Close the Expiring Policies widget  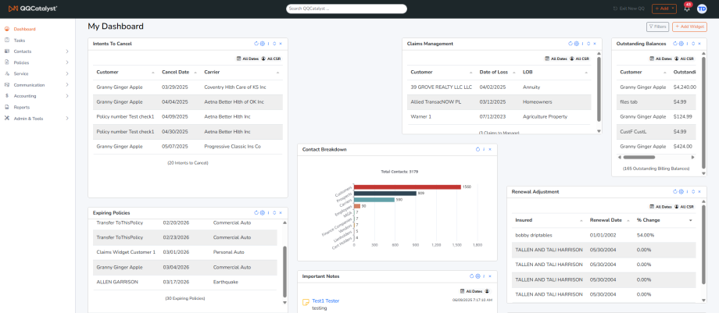(x=280, y=212)
